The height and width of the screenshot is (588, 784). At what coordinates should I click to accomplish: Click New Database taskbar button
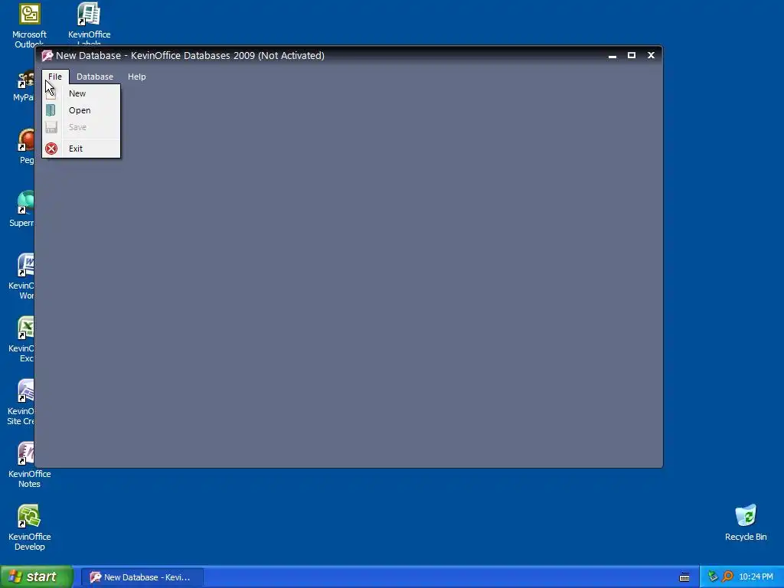[x=142, y=577]
